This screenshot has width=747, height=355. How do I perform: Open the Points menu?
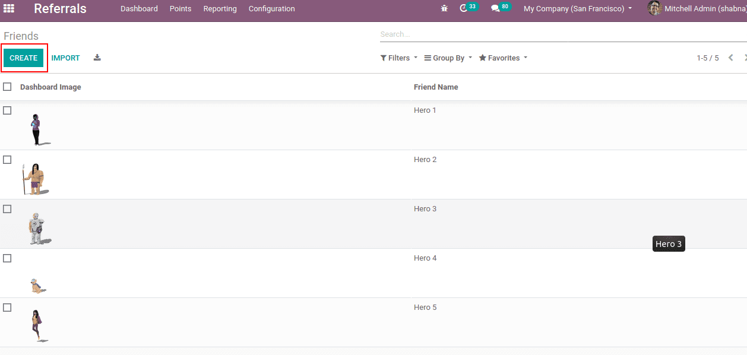pos(181,9)
